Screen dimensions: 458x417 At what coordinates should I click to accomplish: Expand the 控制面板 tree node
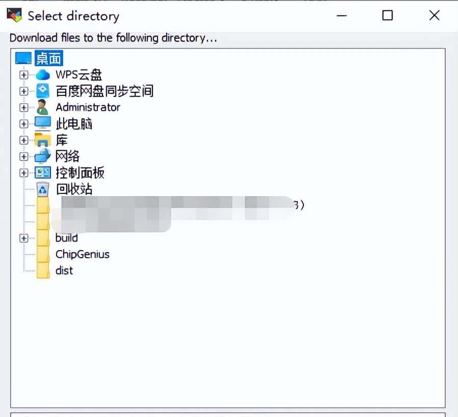23,173
